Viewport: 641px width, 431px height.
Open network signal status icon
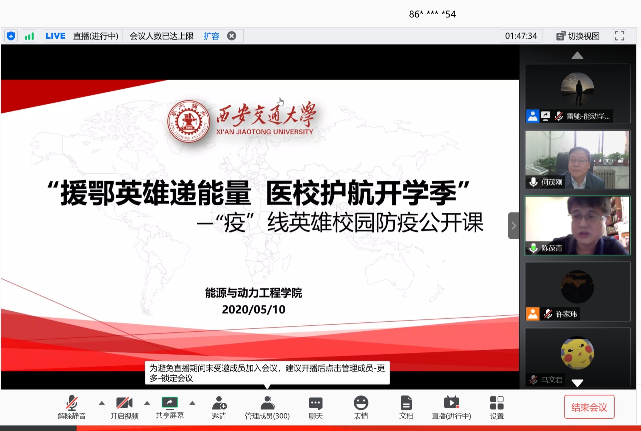coord(29,36)
